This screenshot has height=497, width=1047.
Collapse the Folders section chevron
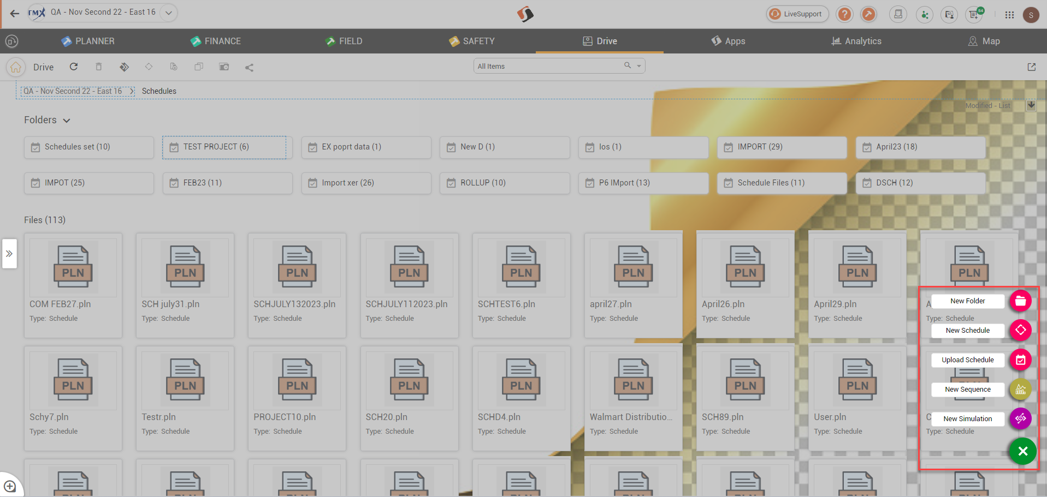pyautogui.click(x=67, y=121)
